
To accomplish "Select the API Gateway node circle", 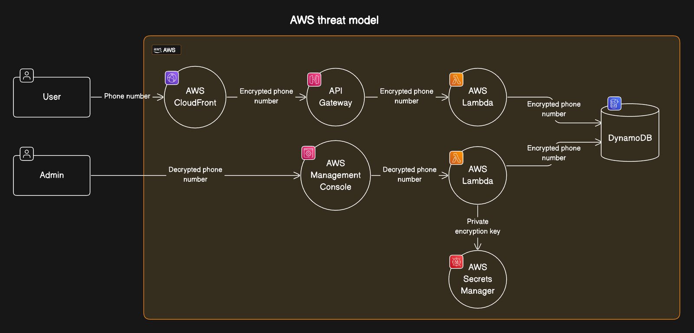I will click(335, 97).
